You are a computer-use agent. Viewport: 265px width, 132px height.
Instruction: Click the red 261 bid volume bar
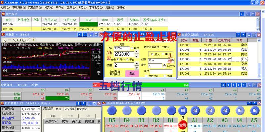[x=96, y=85]
